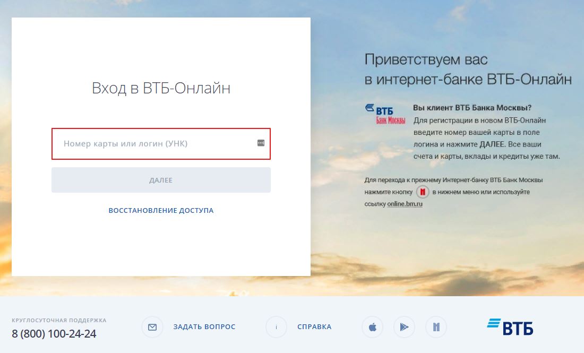Click the ДАЛЕЕ button
This screenshot has width=584, height=353.
tap(161, 180)
